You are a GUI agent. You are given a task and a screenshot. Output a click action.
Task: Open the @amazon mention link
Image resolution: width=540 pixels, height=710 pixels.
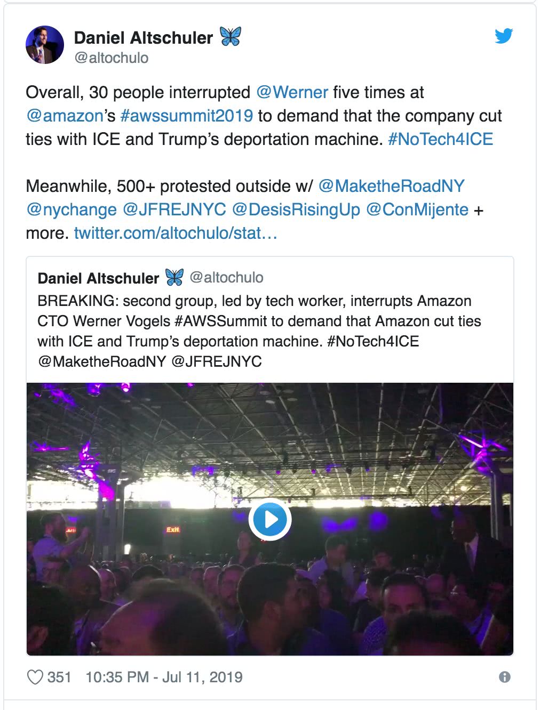pyautogui.click(x=65, y=116)
